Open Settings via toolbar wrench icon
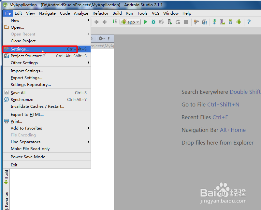This screenshot has width=261, height=210. coord(196,22)
